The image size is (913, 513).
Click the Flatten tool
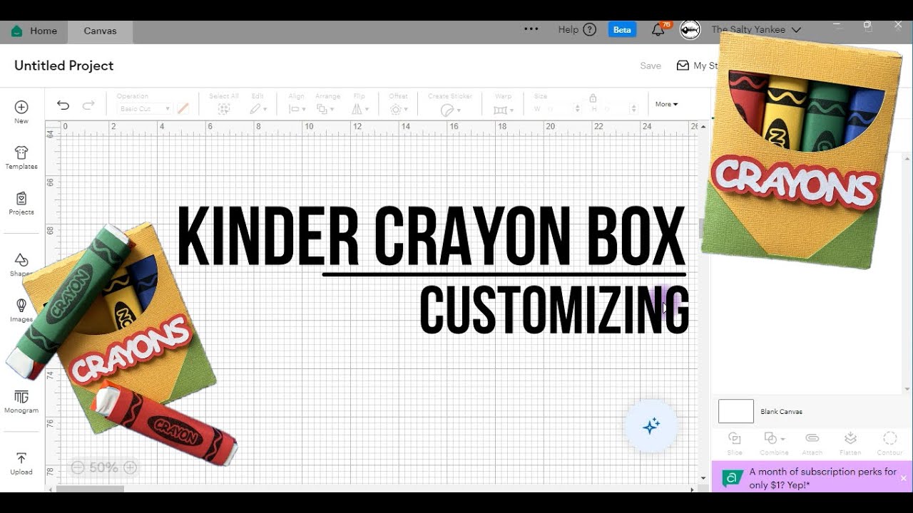(x=850, y=443)
